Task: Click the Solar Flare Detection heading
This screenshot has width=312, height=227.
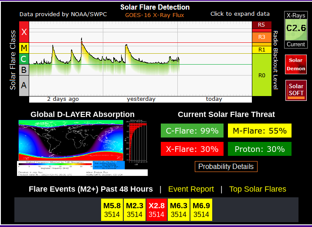Action: (x=155, y=7)
